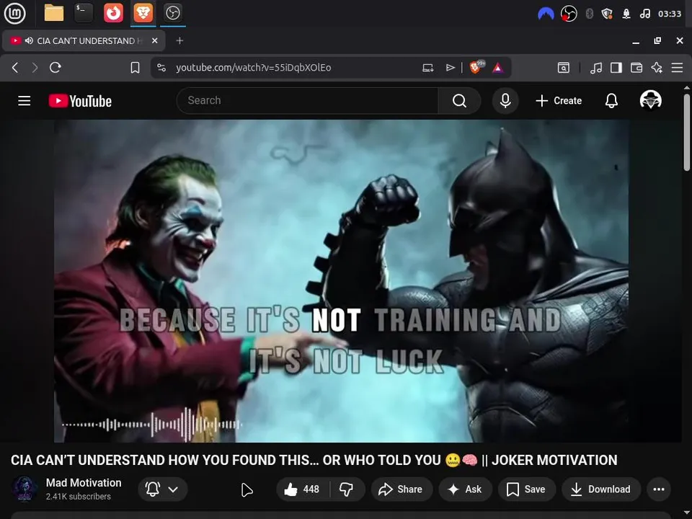Open the notifications bell in system tray
Screen dimensions: 692x519
click(626, 14)
